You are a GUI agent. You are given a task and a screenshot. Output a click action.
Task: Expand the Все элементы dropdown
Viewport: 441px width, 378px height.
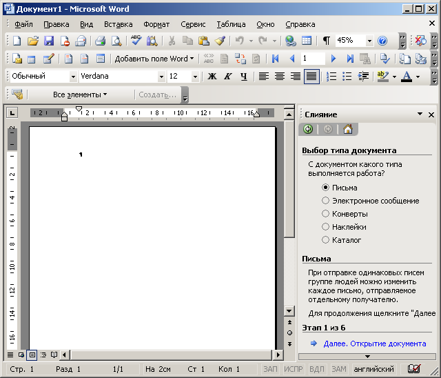point(80,94)
